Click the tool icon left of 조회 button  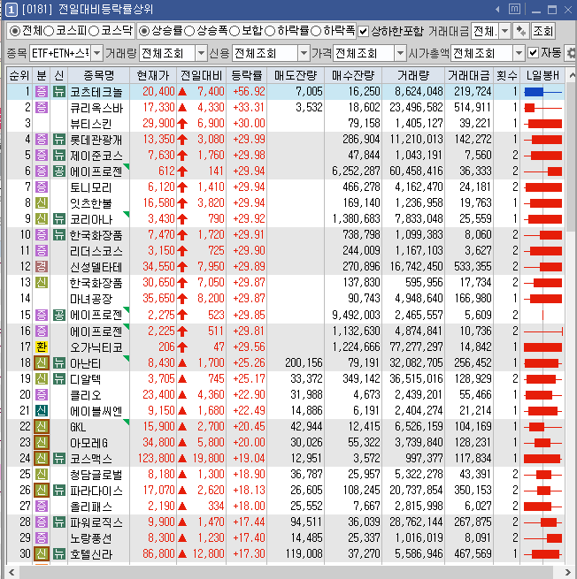point(521,31)
